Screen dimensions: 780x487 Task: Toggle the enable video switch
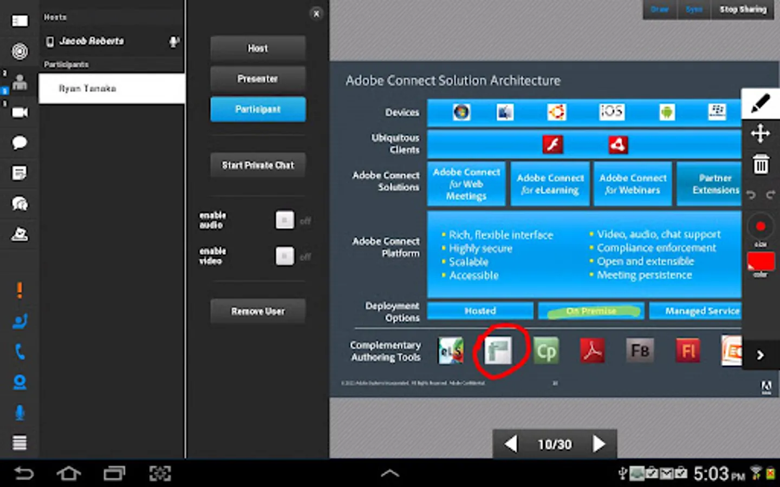click(x=285, y=256)
